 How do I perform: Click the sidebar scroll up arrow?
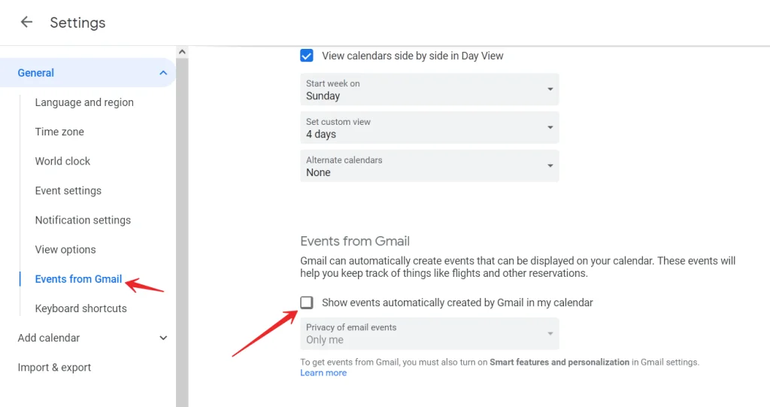point(182,52)
